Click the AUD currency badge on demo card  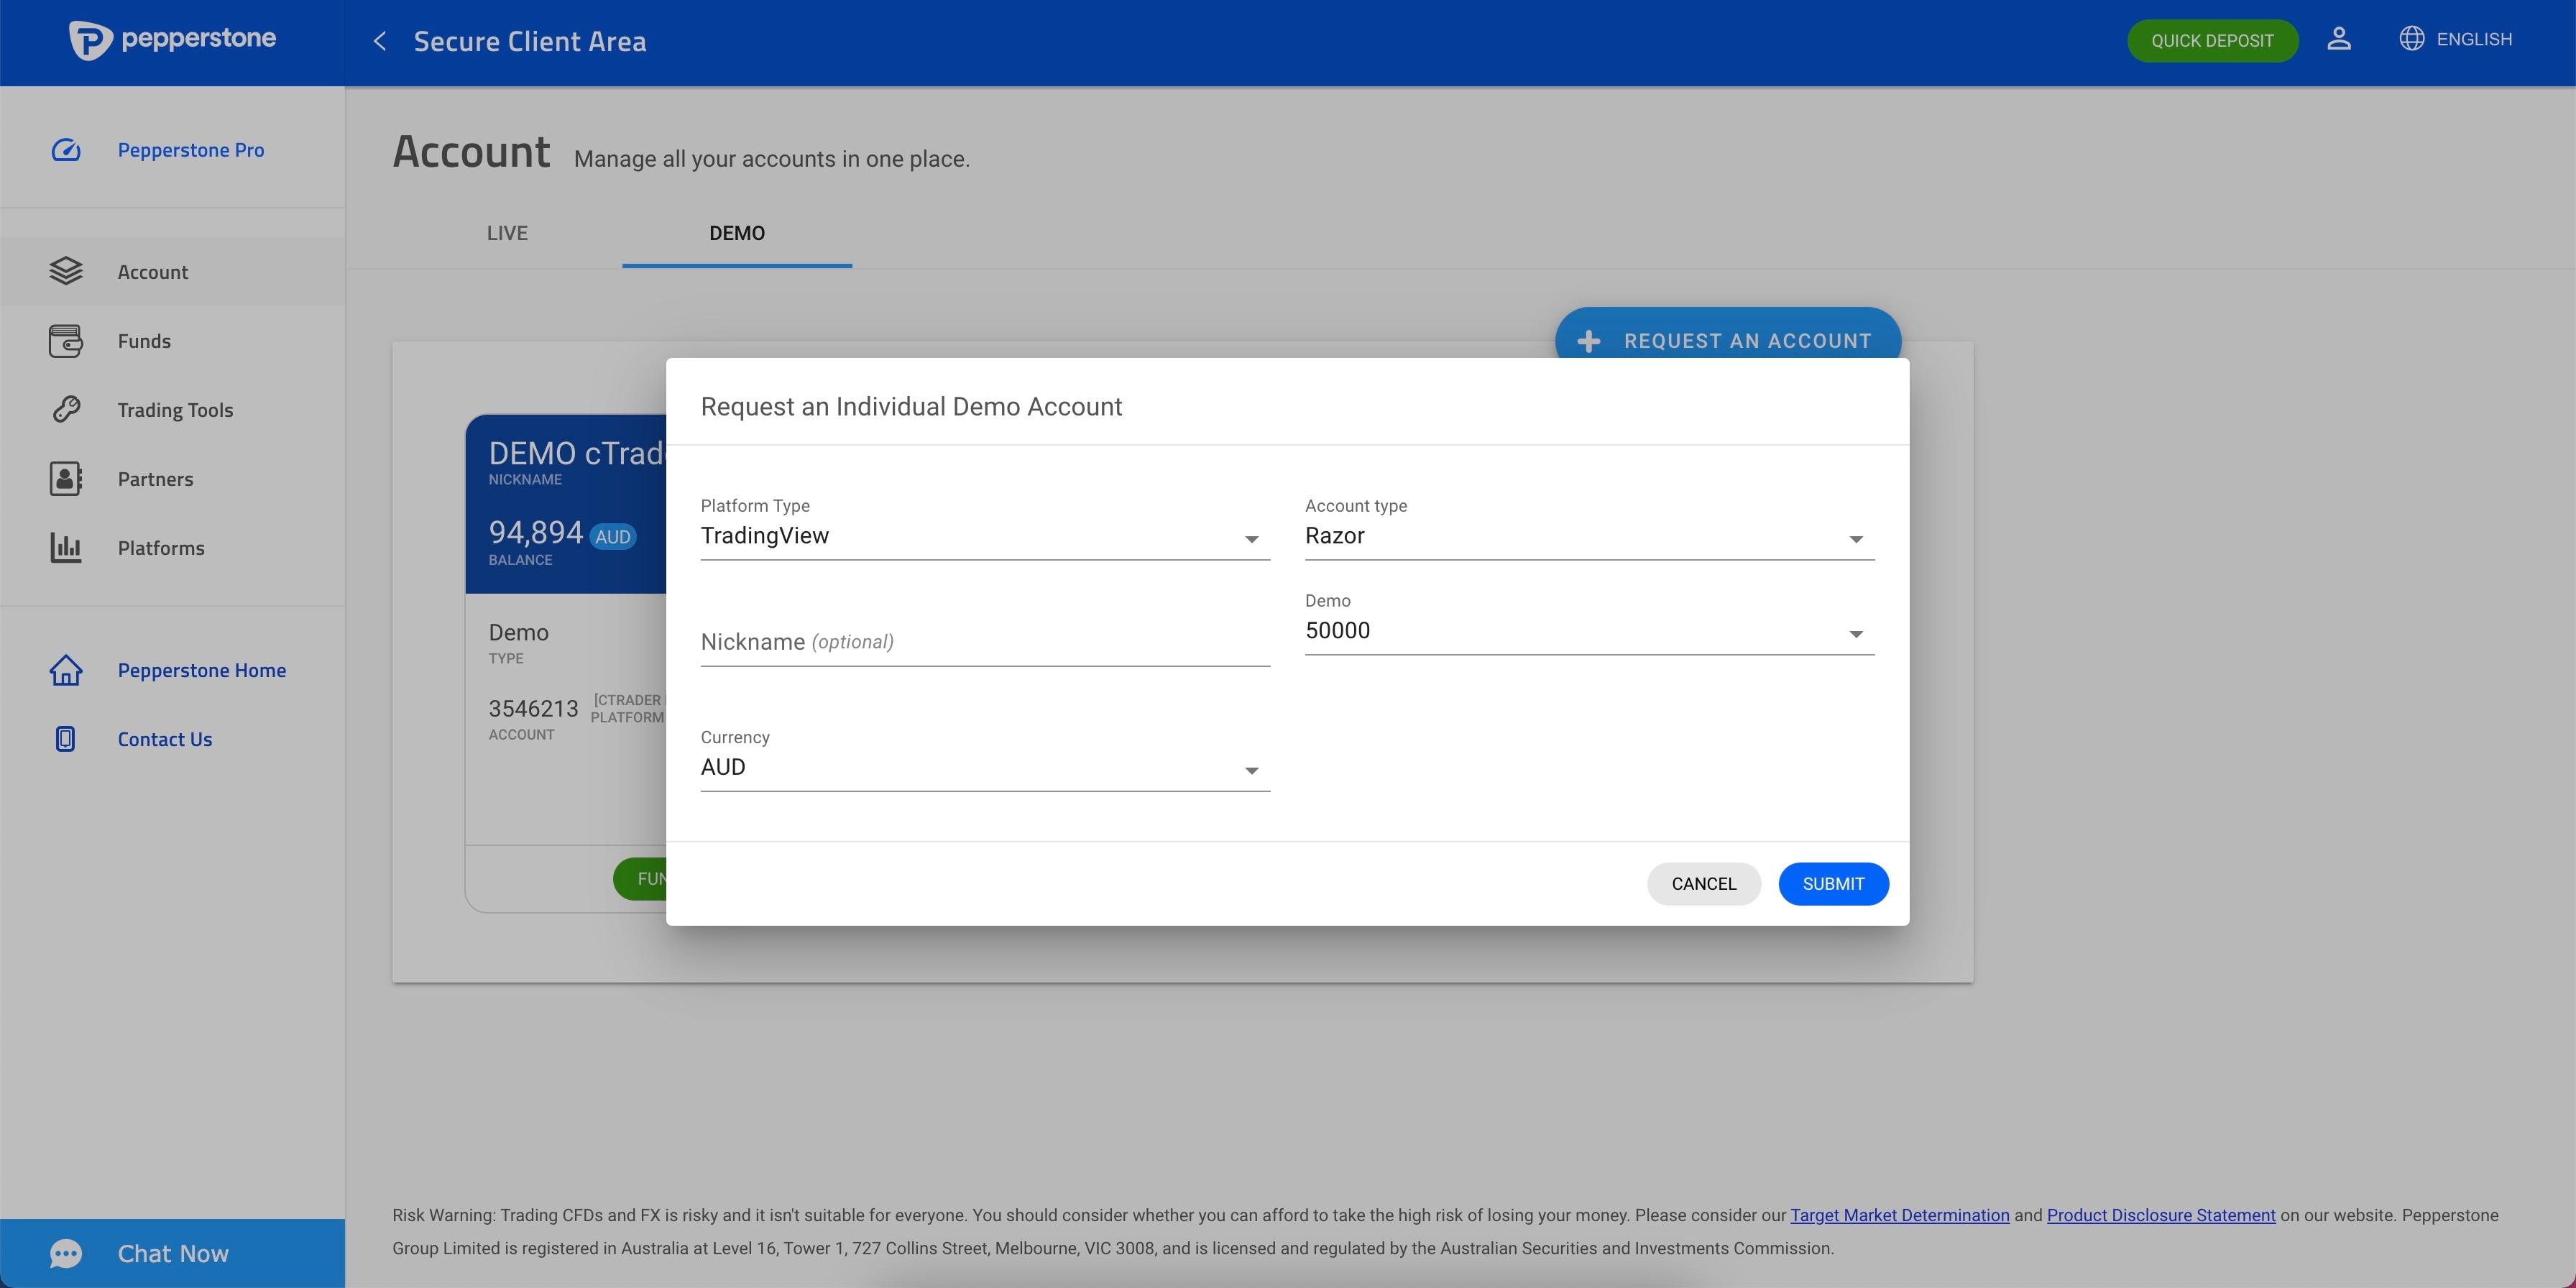pos(613,536)
